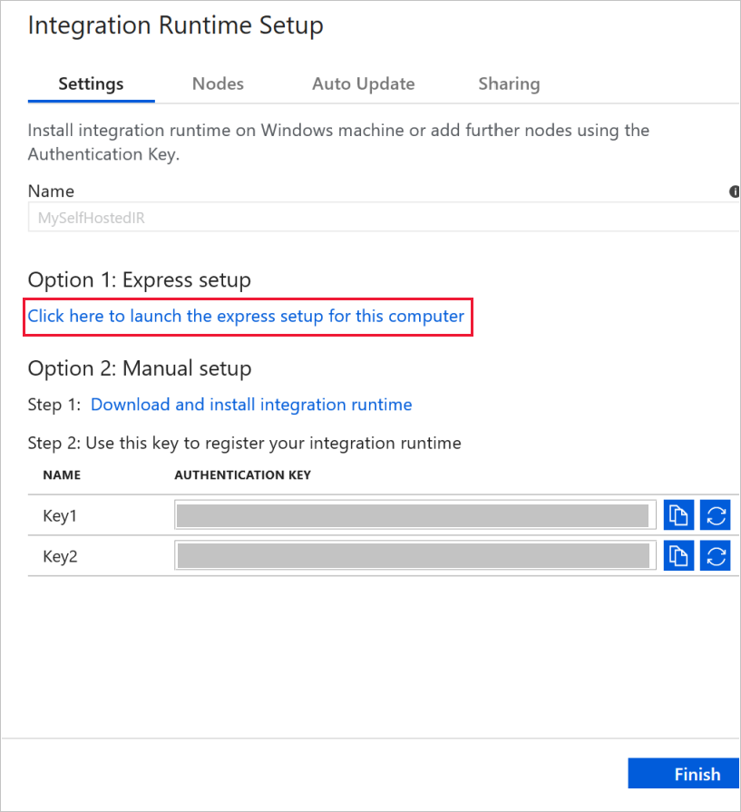Click the NAME column header
Viewport: 741px width, 812px height.
click(62, 474)
